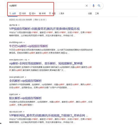Open the map tab with pin icon
Viewport: 138px width, 125px height.
click(x=52, y=13)
